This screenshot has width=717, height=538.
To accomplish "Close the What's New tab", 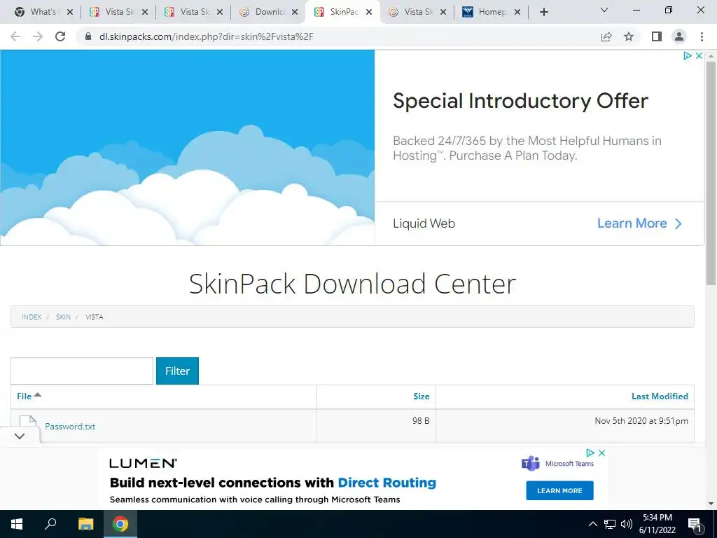I will tap(70, 13).
